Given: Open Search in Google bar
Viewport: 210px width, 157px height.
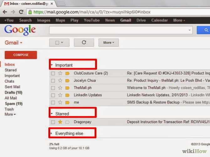Looking at the screenshot, I should [25, 20].
